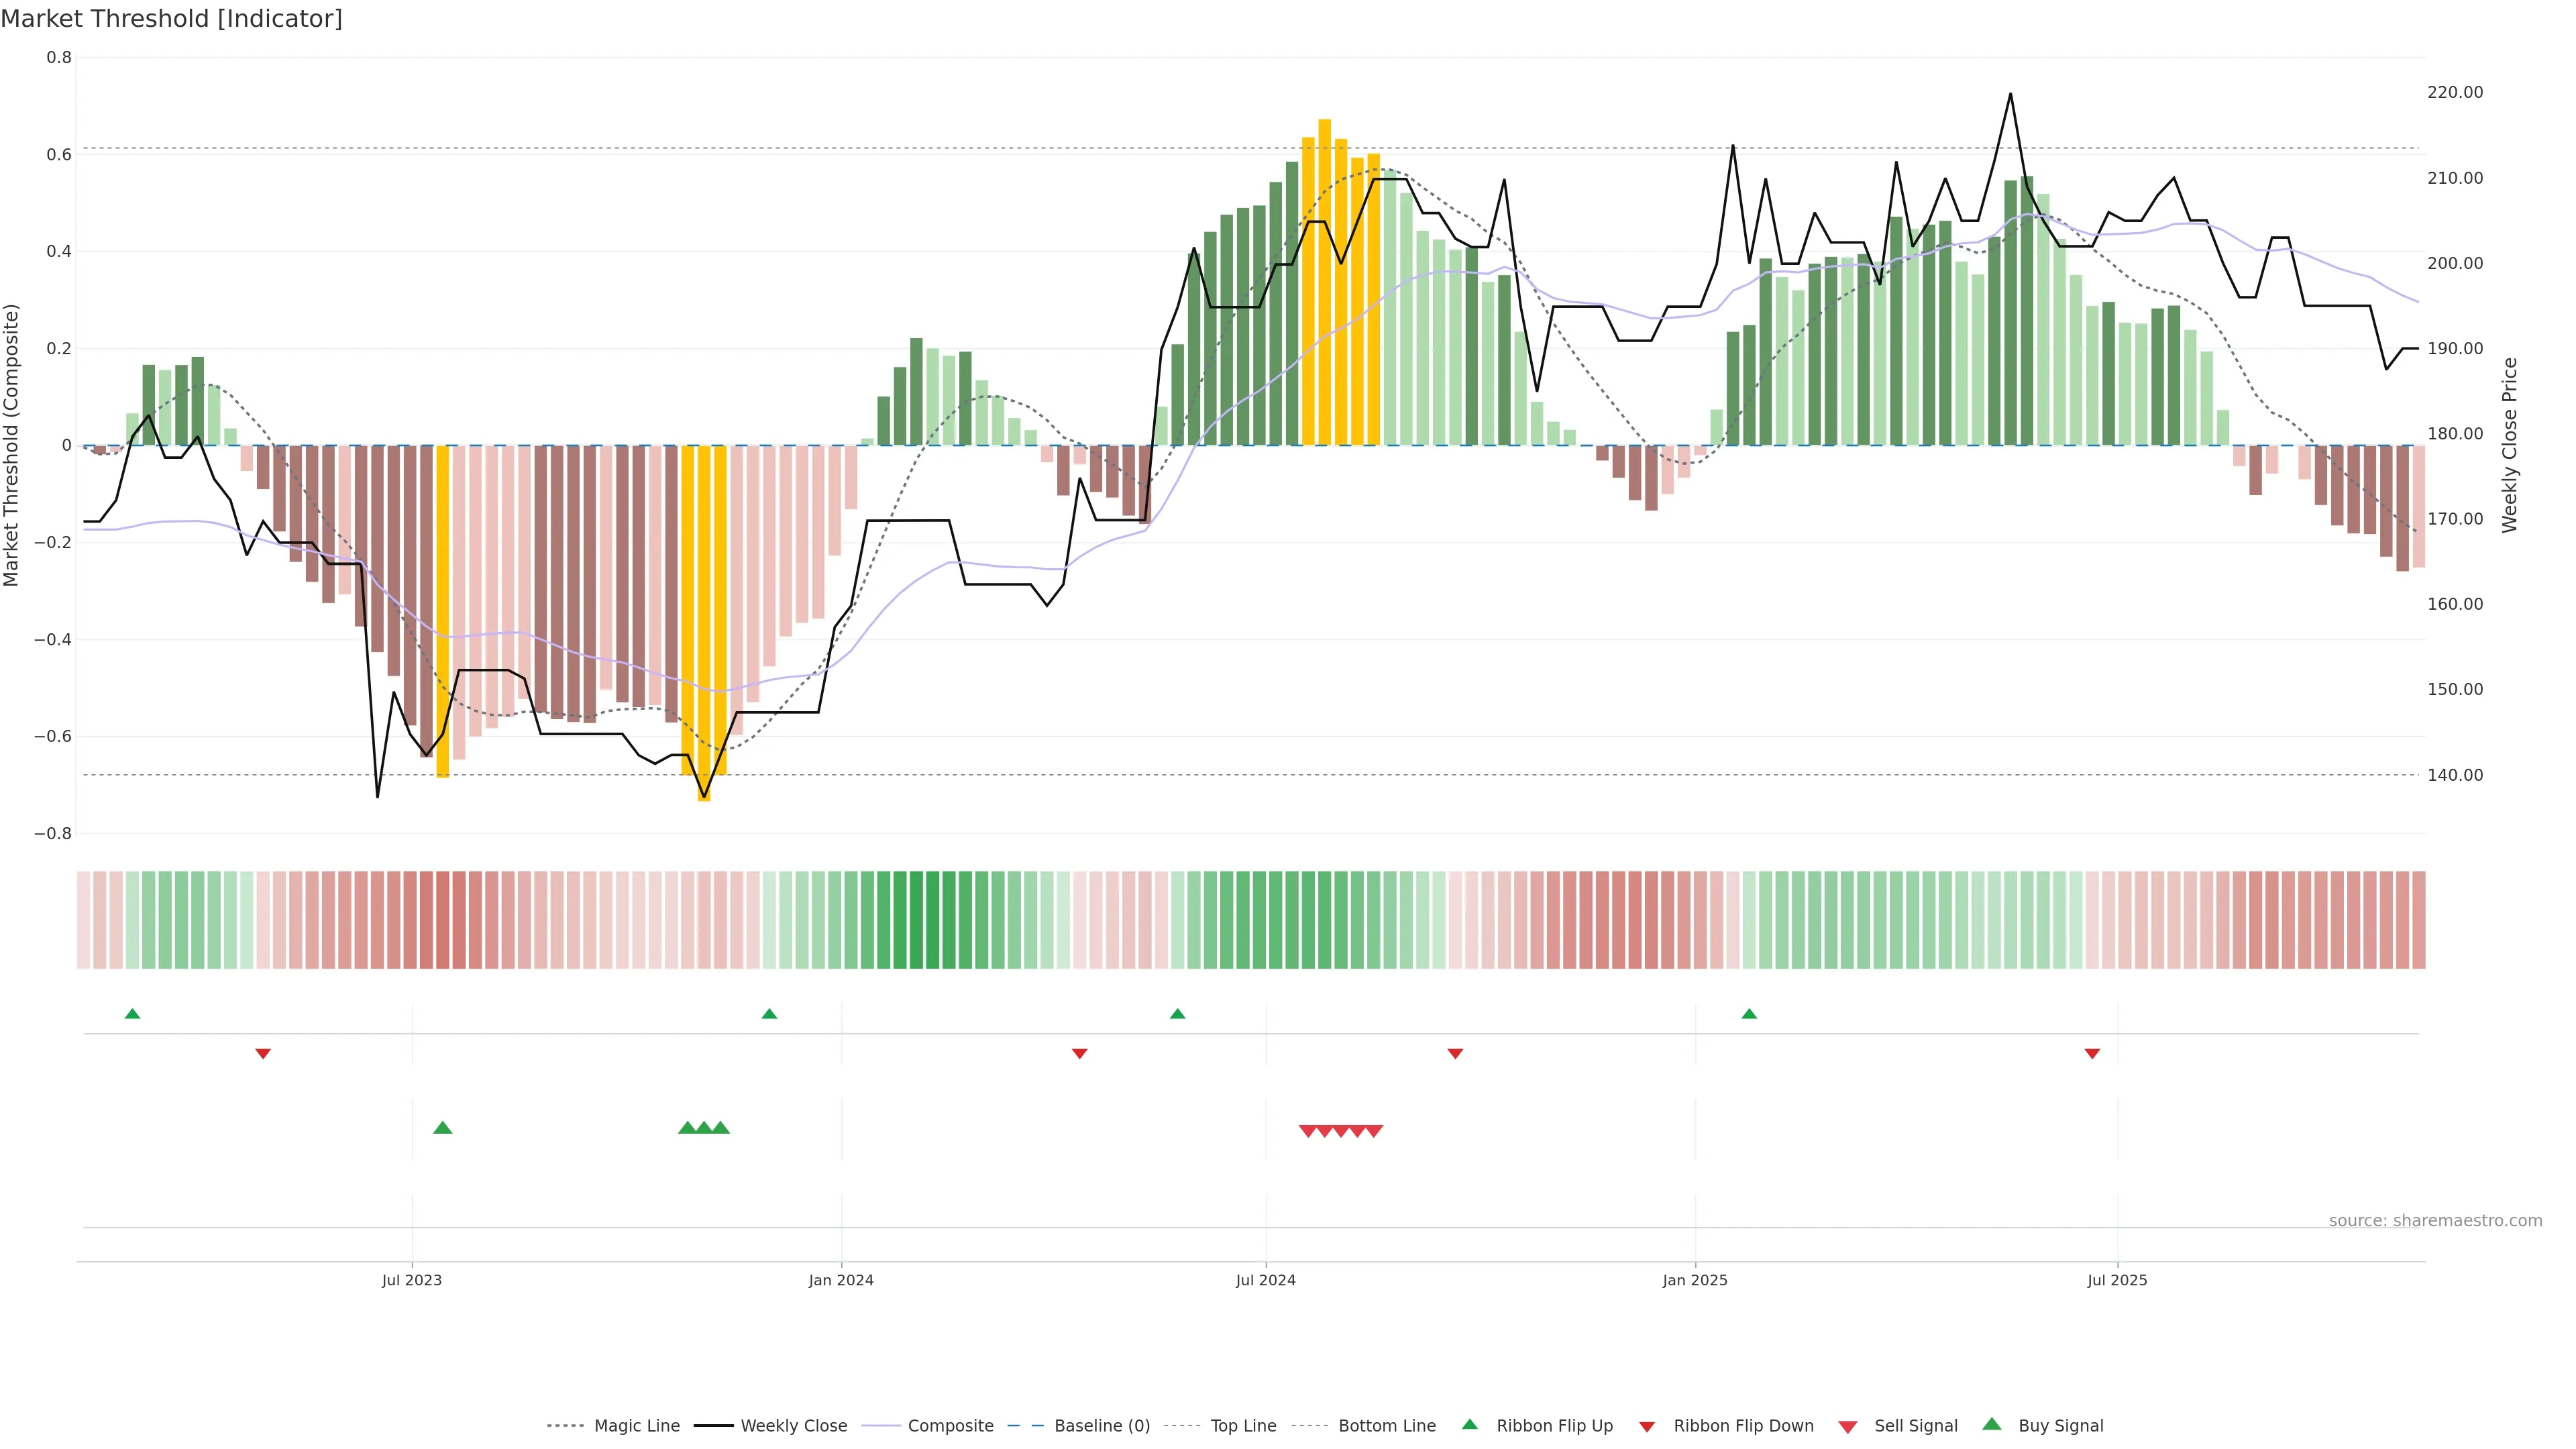Click the Sell Signal legend triangle icon
2576x1449 pixels.
1847,1426
